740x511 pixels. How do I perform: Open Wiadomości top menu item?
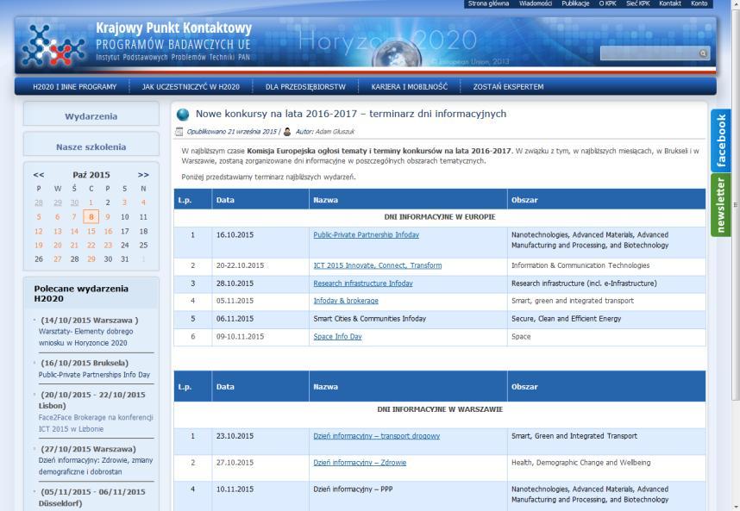coord(536,3)
